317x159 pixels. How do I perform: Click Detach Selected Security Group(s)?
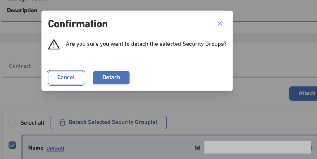pos(108,122)
